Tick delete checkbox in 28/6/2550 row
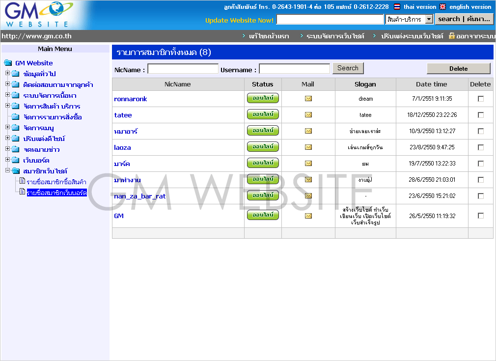Image resolution: width=496 pixels, height=361 pixels. tap(480, 180)
